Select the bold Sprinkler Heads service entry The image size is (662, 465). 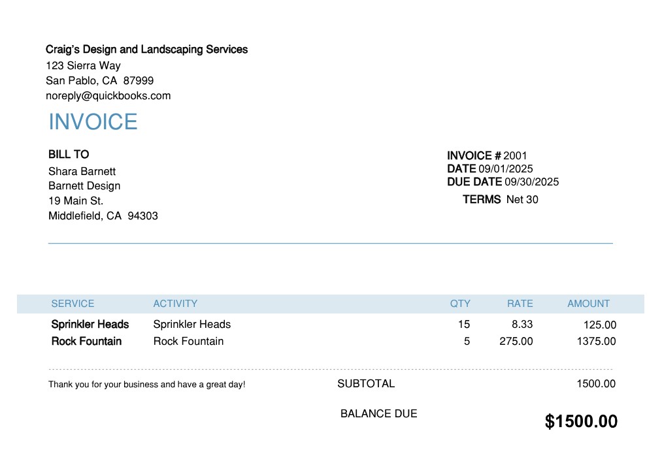coord(90,325)
